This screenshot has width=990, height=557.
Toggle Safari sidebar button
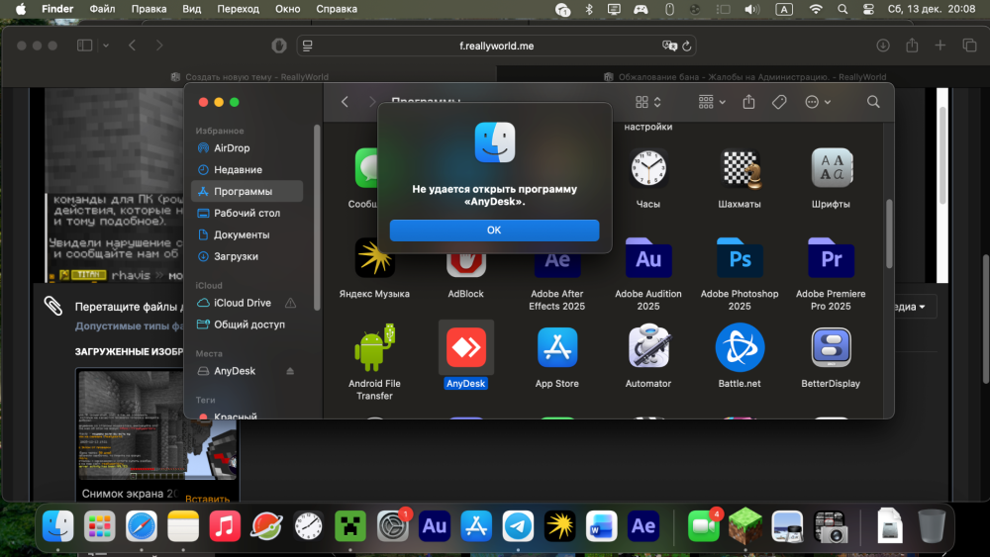(84, 46)
